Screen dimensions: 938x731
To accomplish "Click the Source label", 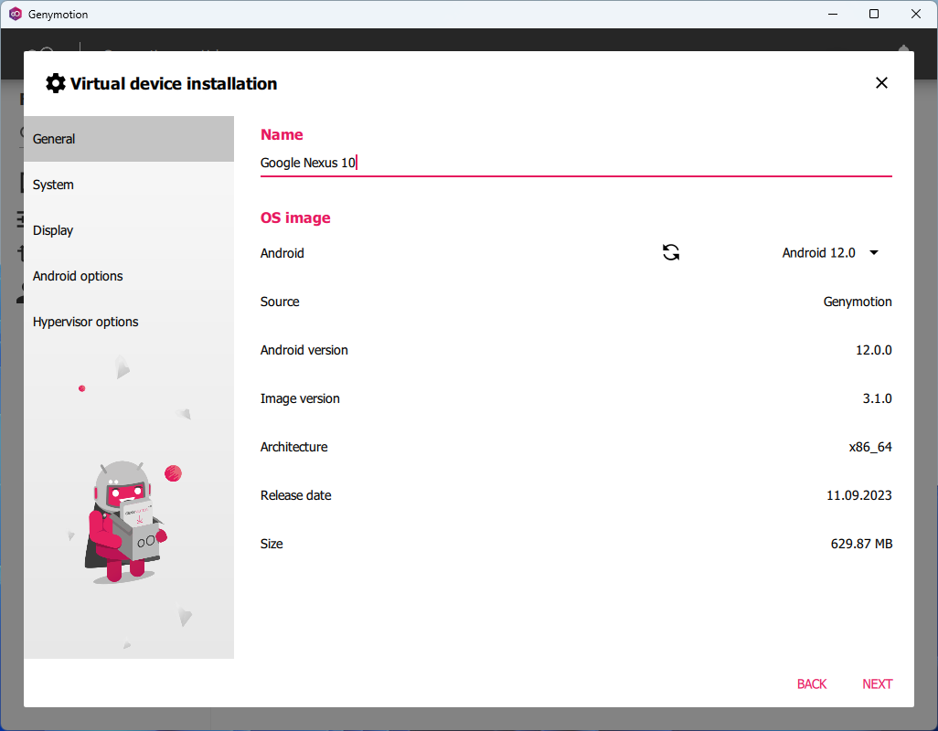I will 280,302.
